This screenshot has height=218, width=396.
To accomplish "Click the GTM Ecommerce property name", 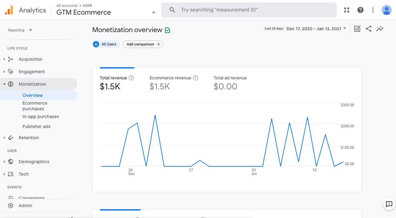I will [x=84, y=12].
